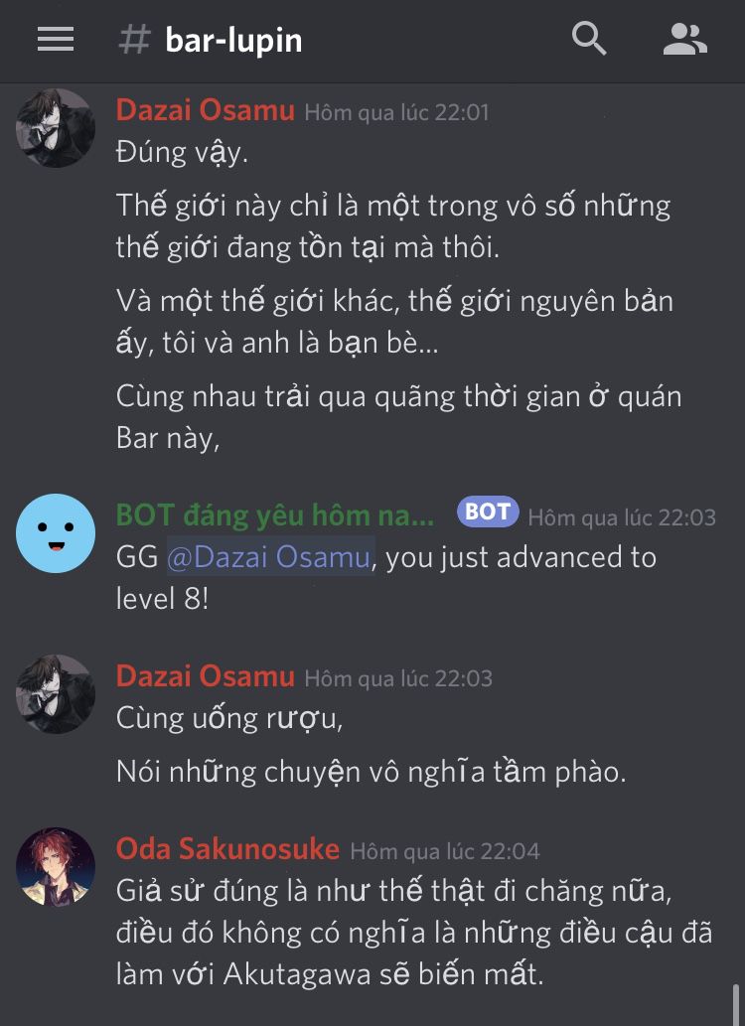Click the BOT đáng yêu username
This screenshot has width=745, height=1026.
click(x=275, y=515)
